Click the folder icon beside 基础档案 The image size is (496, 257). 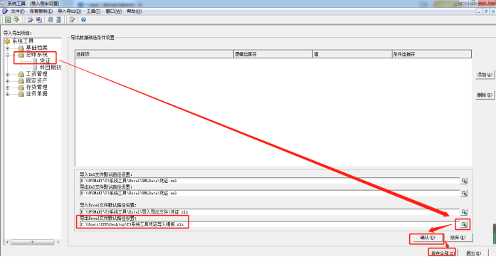coord(21,48)
